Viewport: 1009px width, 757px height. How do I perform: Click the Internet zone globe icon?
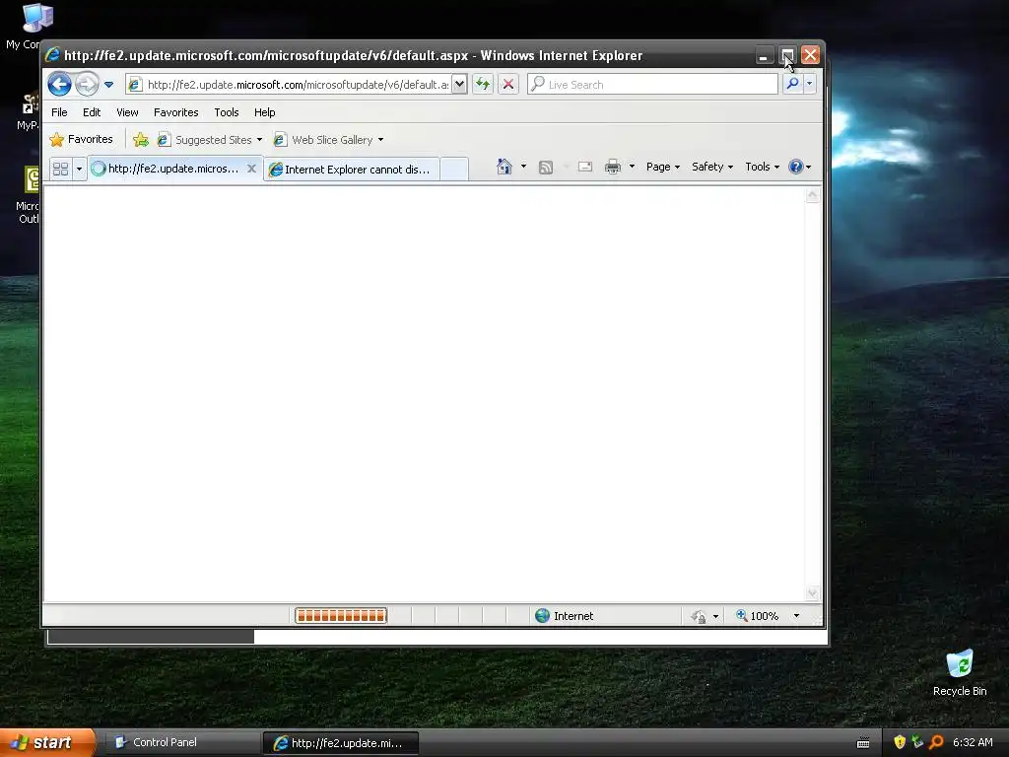pyautogui.click(x=543, y=616)
